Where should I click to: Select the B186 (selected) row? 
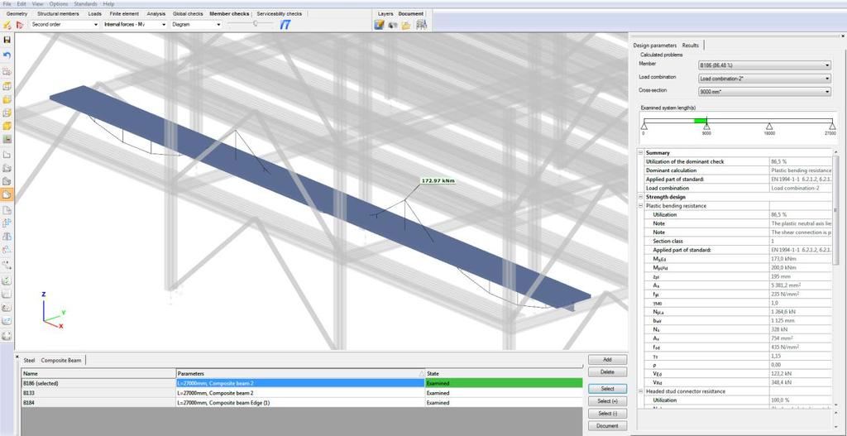(302, 383)
